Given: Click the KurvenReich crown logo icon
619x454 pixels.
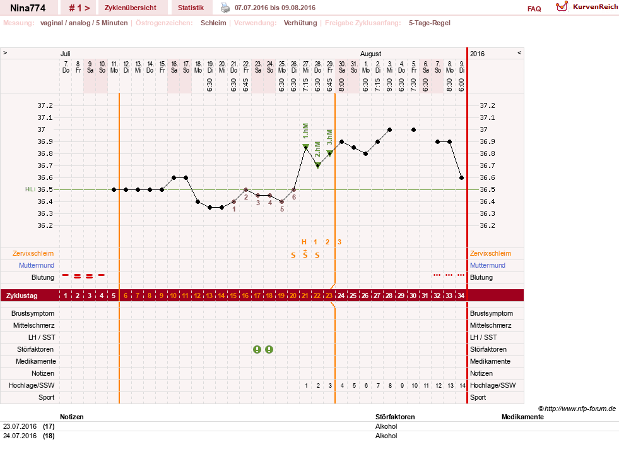Looking at the screenshot, I should click(x=562, y=6).
